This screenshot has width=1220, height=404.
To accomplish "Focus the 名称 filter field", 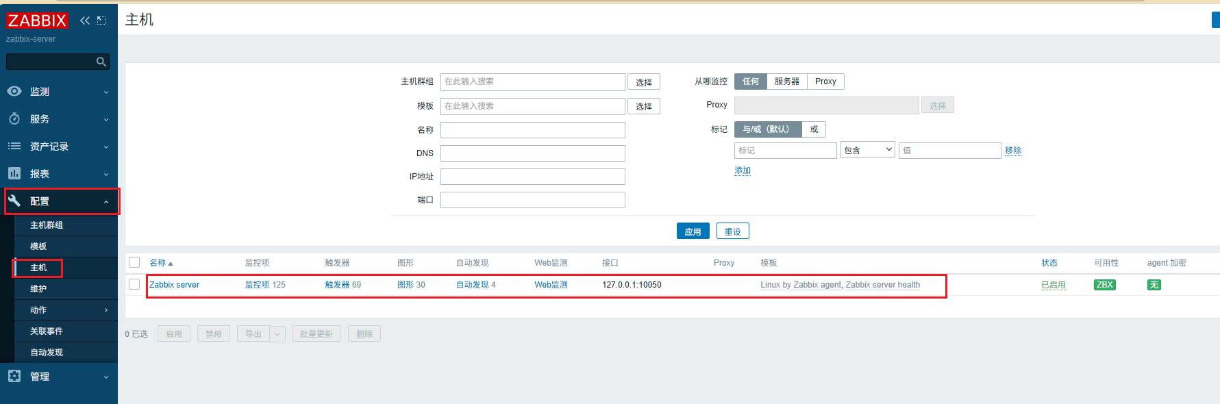I will 533,130.
